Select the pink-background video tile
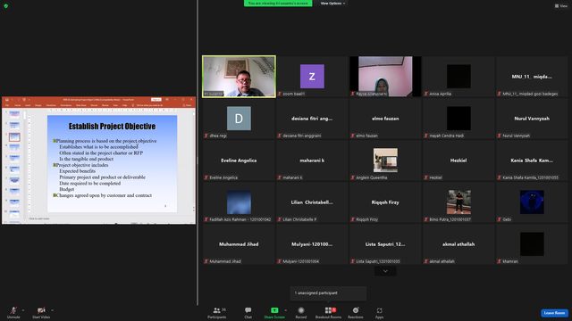 pyautogui.click(x=385, y=77)
